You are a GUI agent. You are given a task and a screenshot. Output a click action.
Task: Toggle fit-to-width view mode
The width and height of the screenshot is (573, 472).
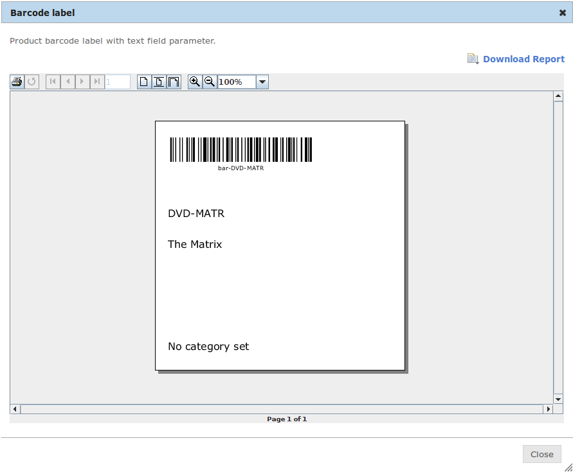(x=173, y=82)
